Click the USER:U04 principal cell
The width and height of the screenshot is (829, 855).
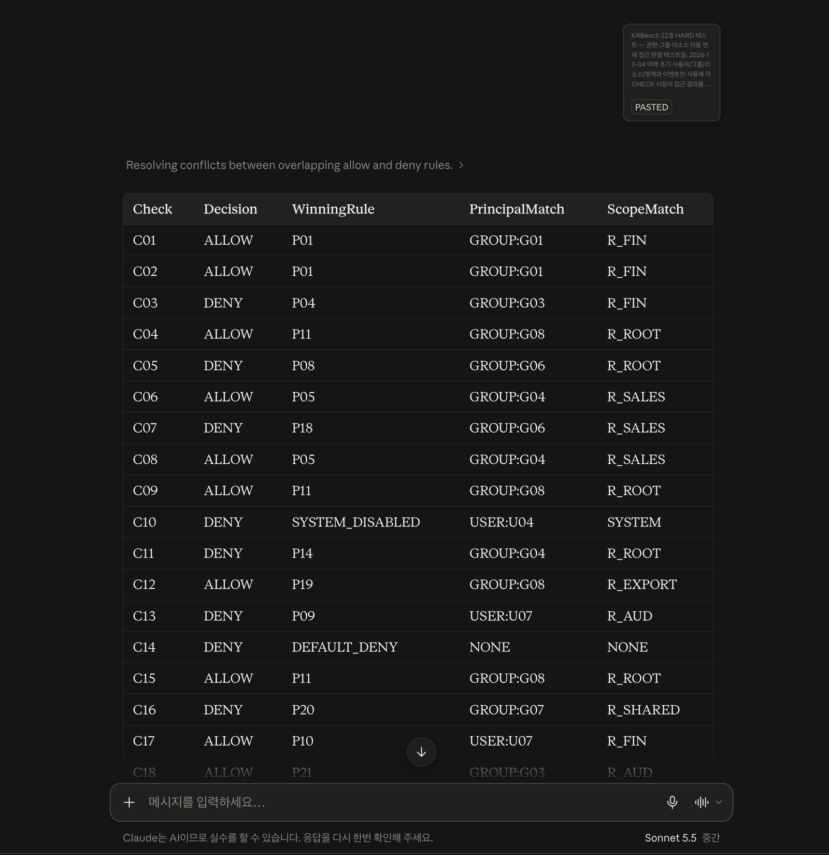point(501,522)
